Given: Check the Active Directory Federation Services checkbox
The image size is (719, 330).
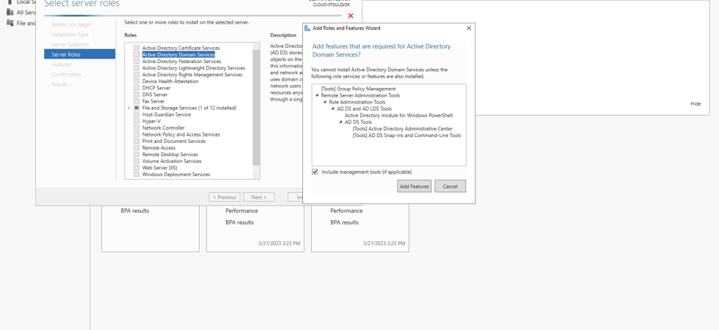Looking at the screenshot, I should [136, 61].
